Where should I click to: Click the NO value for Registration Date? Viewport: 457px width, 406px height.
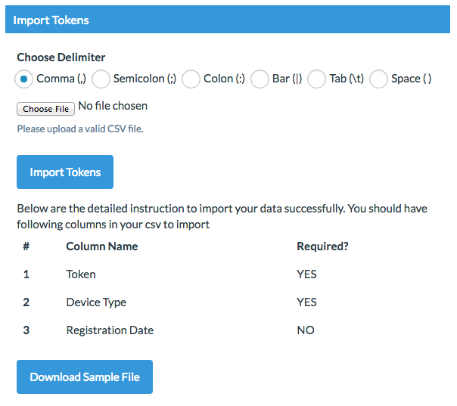click(306, 330)
